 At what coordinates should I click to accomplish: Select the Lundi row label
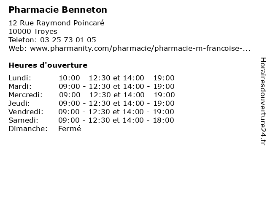tap(20, 78)
